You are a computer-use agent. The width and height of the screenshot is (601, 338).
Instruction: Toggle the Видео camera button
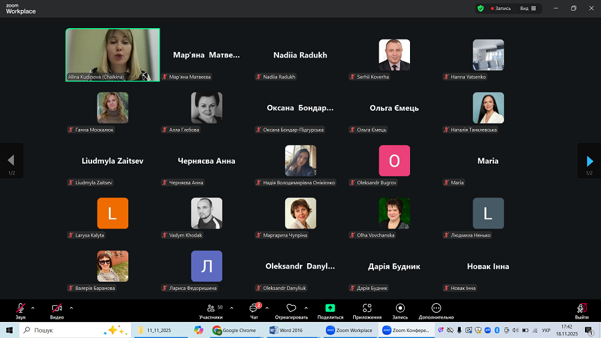pyautogui.click(x=57, y=309)
